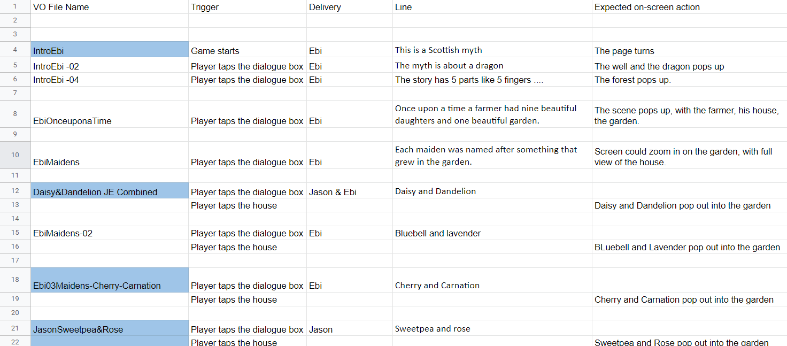
Task: Select the 'The page turns' cell
Action: tap(689, 49)
